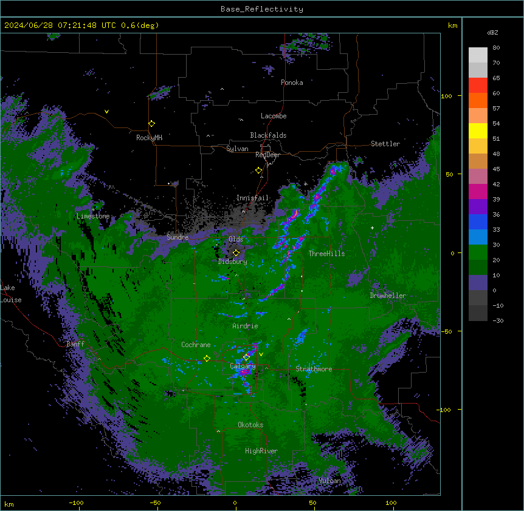Click the Limestone label
Screen dimensions: 524x511
(93, 216)
